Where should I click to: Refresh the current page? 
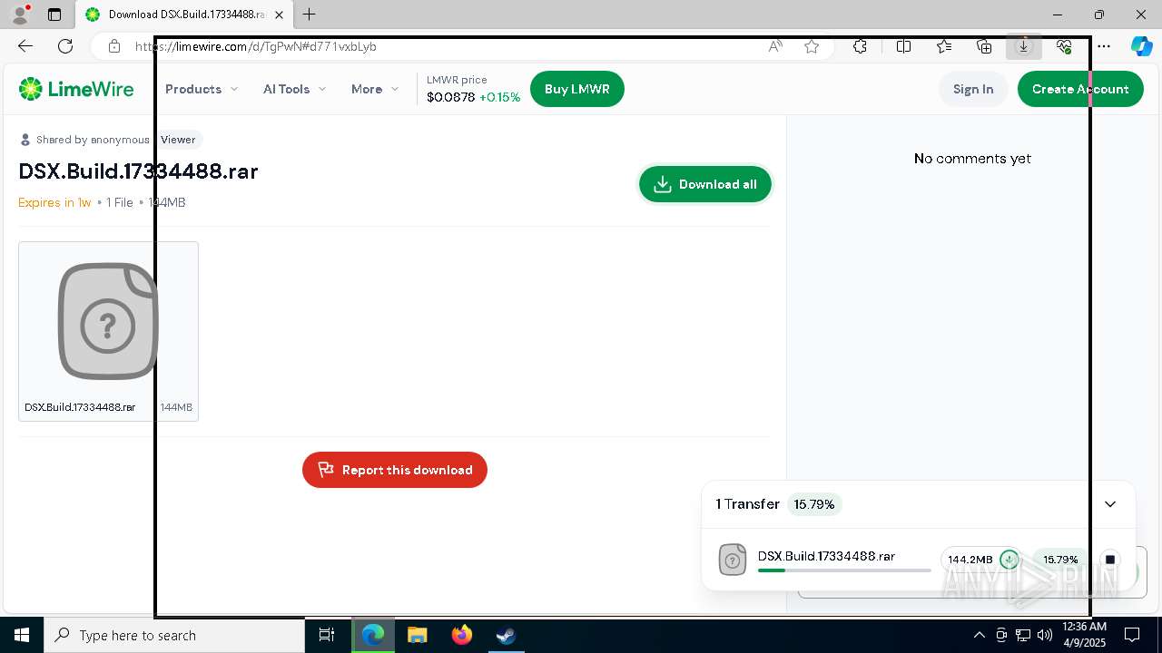pyautogui.click(x=65, y=46)
